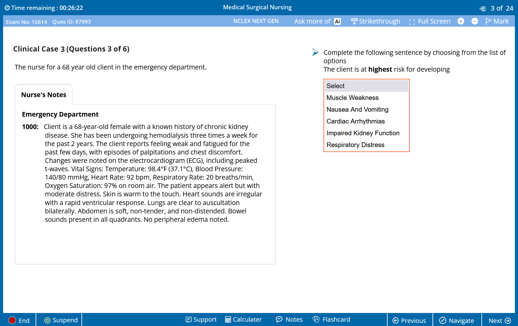
Task: Click the Medical Surgical Nursing title
Action: click(x=257, y=7)
